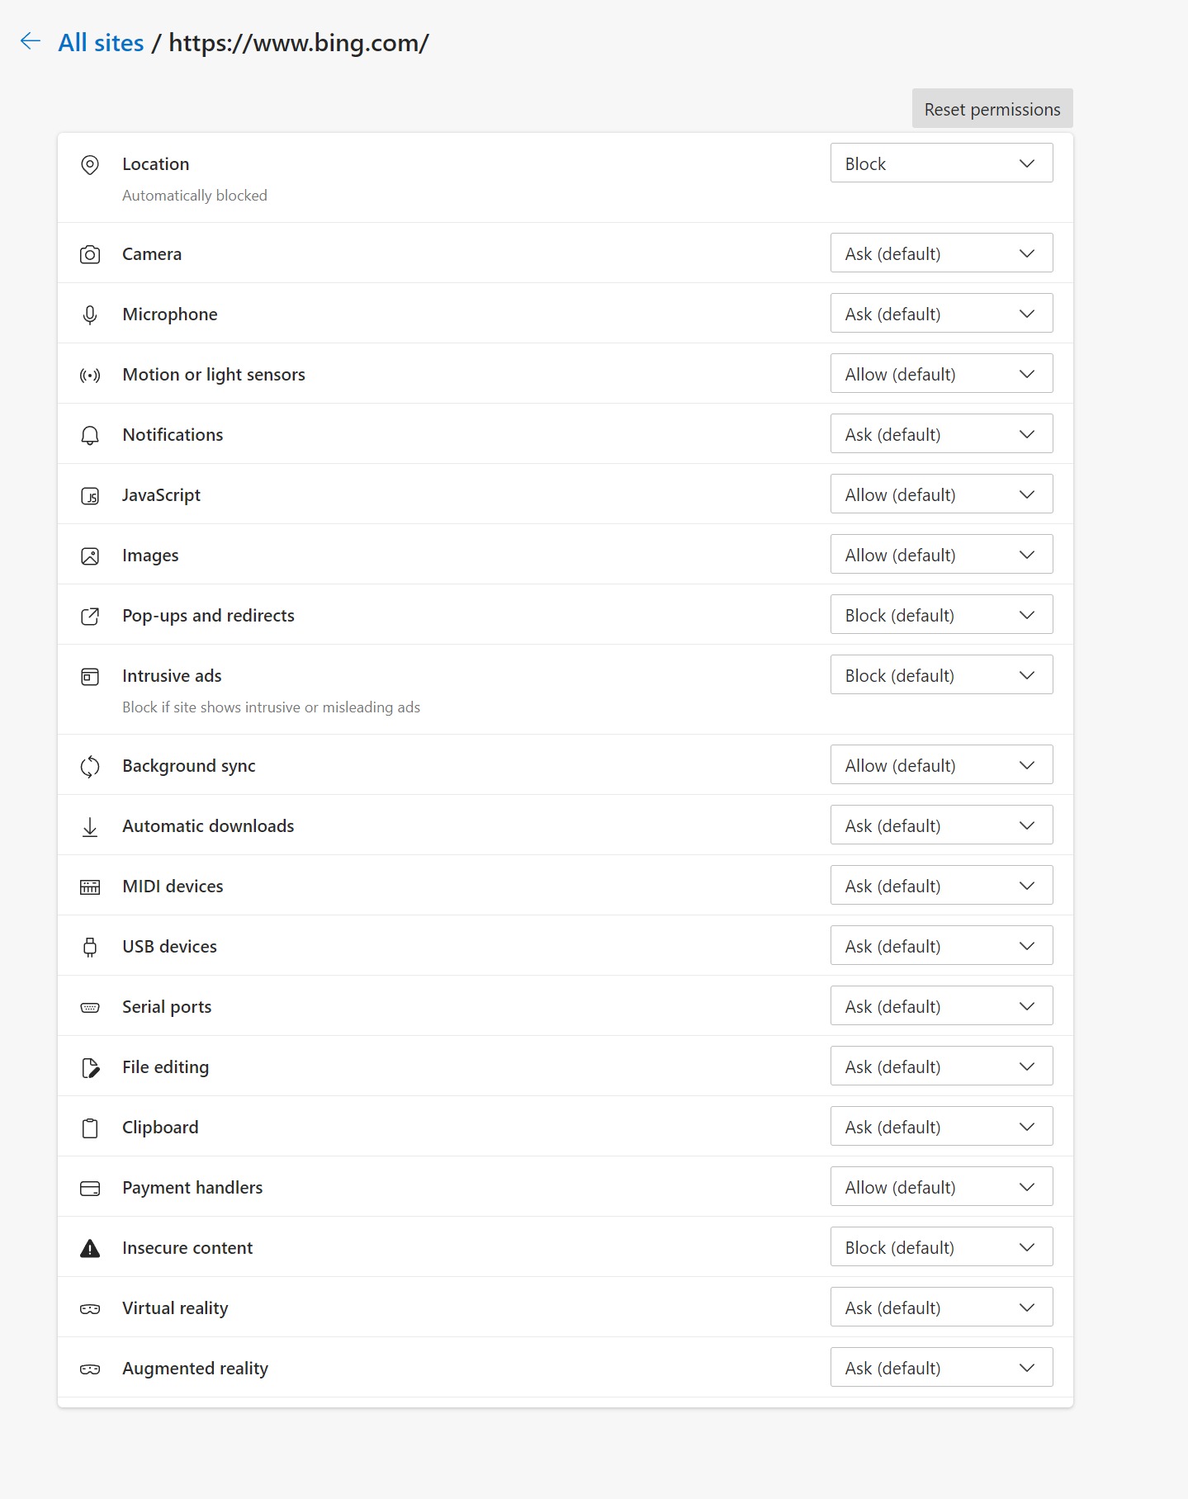This screenshot has height=1499, width=1188.
Task: Click the Clipboard icon
Action: coord(90,1128)
